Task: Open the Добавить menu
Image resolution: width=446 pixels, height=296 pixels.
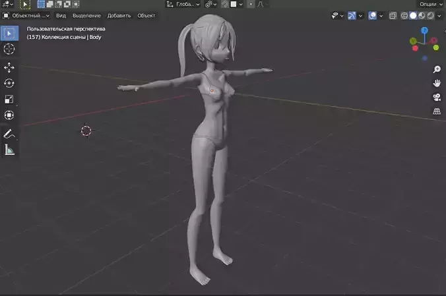Action: click(119, 16)
